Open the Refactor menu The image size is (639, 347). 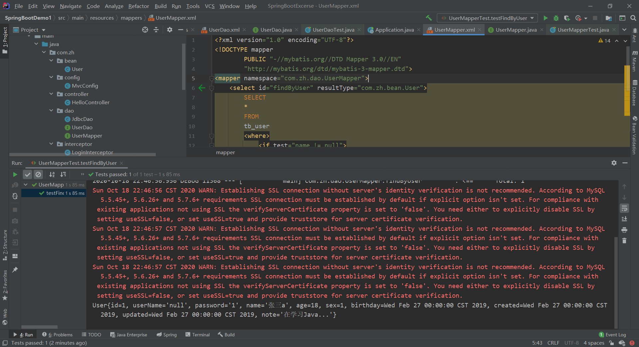coord(138,6)
